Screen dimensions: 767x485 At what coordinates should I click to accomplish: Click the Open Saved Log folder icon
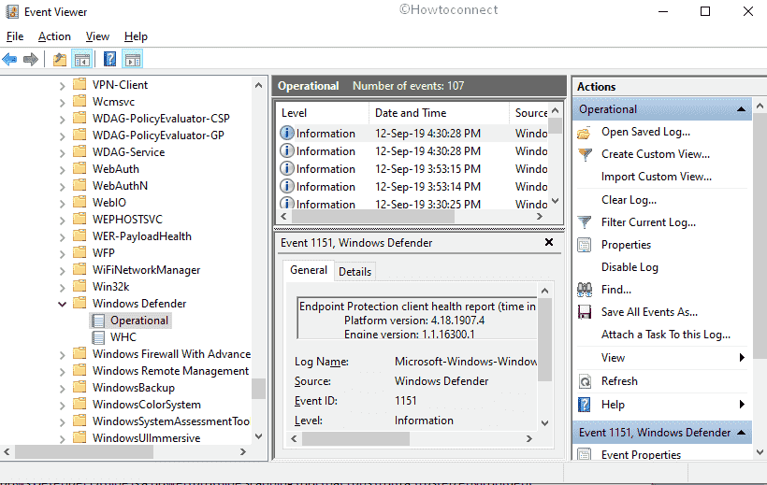point(585,133)
